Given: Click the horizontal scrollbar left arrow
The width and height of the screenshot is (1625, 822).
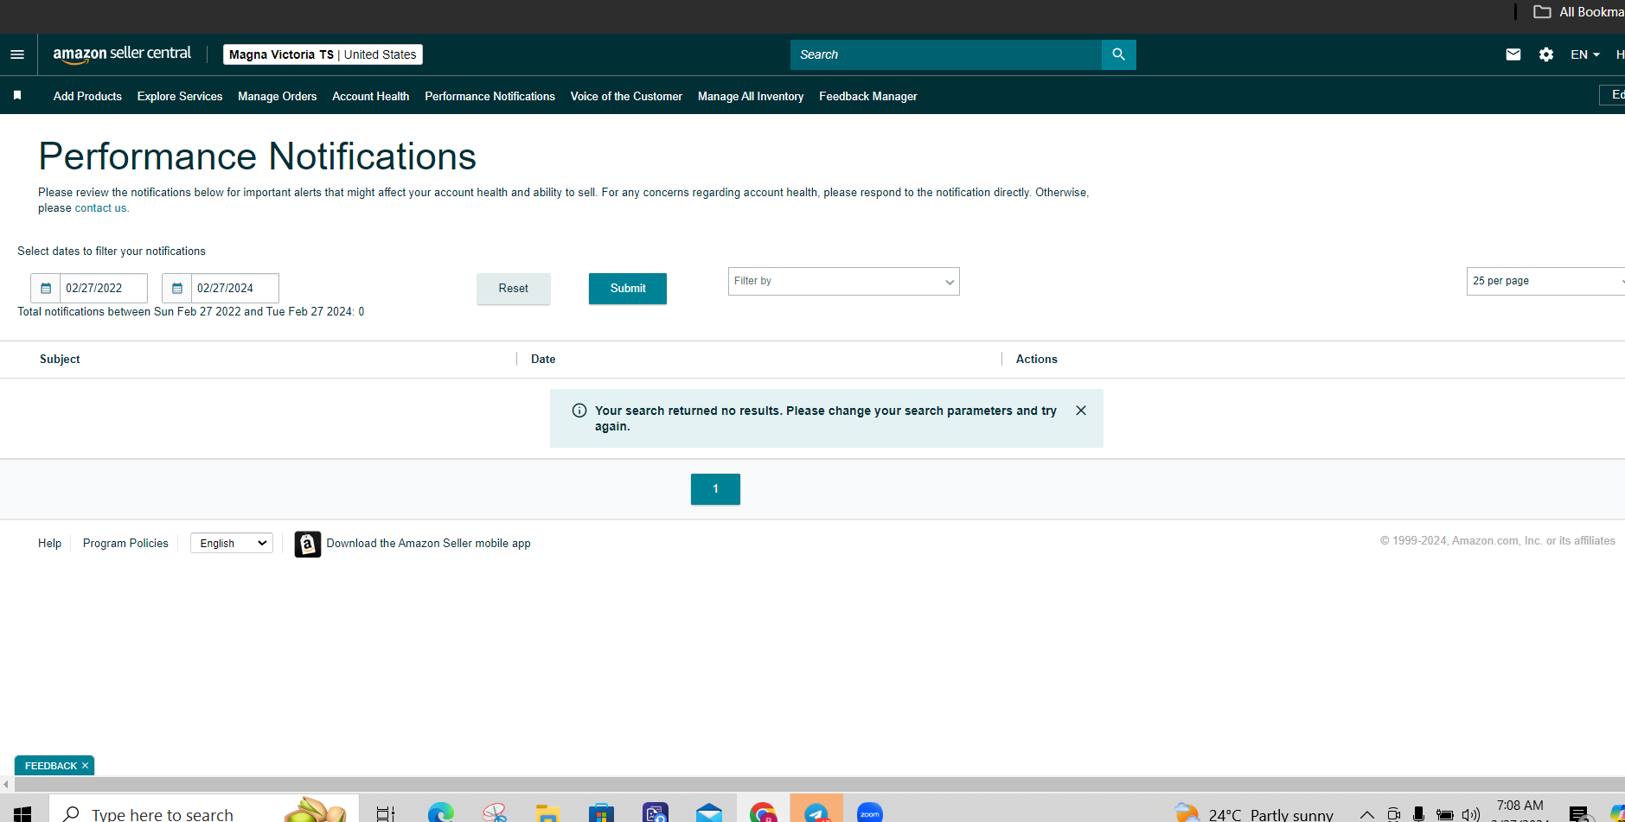Looking at the screenshot, I should 6,785.
